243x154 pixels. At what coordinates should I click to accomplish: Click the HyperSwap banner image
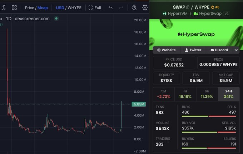click(196, 34)
